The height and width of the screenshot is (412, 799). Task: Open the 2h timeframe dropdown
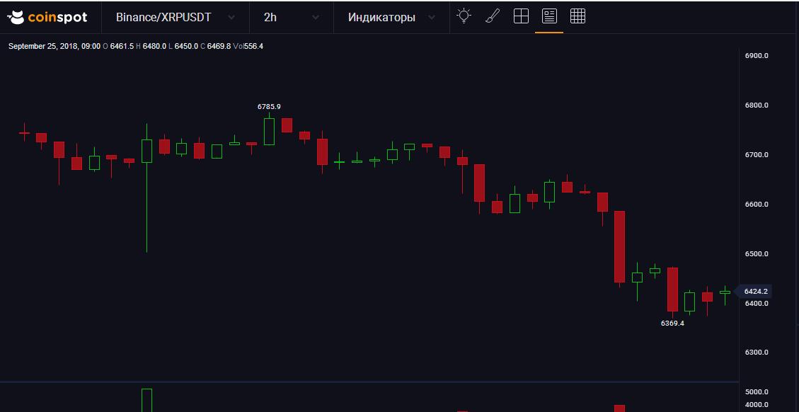[270, 17]
